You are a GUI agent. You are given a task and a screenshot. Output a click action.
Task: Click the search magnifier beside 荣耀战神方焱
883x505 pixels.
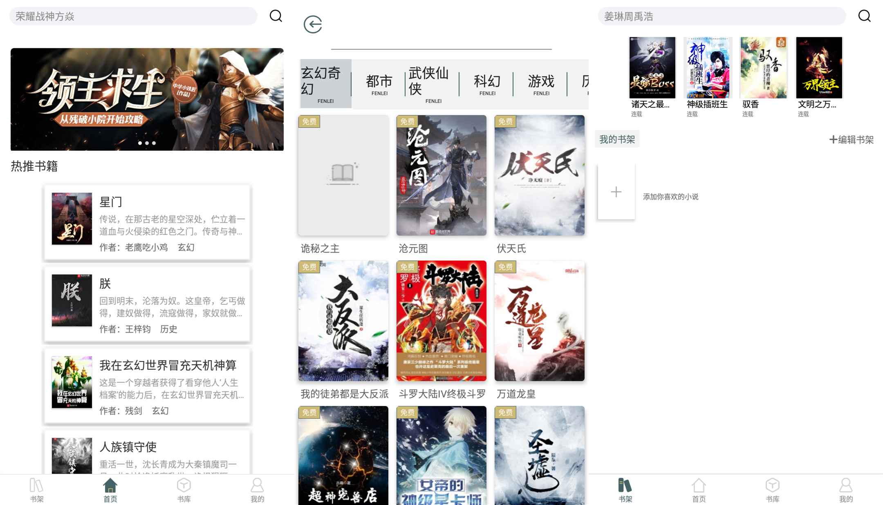[x=276, y=16]
